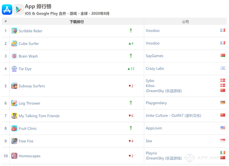The width and height of the screenshot is (229, 166).
Task: Click the Fruit Clinic app icon
Action: (x=14, y=128)
